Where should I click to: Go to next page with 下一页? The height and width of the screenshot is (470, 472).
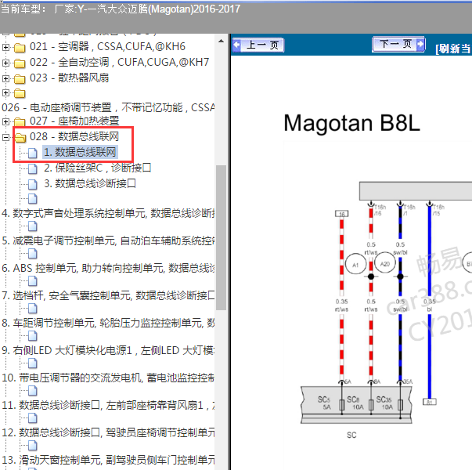coord(398,45)
